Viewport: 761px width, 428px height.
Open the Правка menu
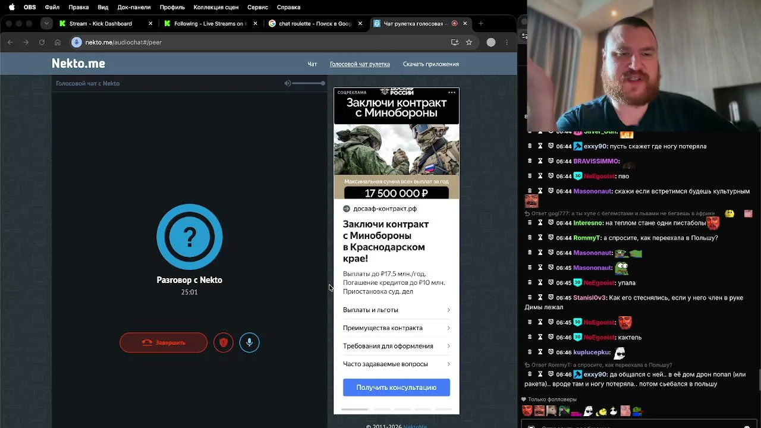coord(78,7)
